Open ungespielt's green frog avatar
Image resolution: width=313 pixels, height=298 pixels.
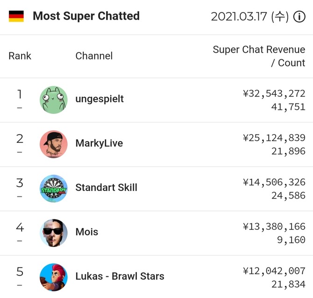coord(54,100)
